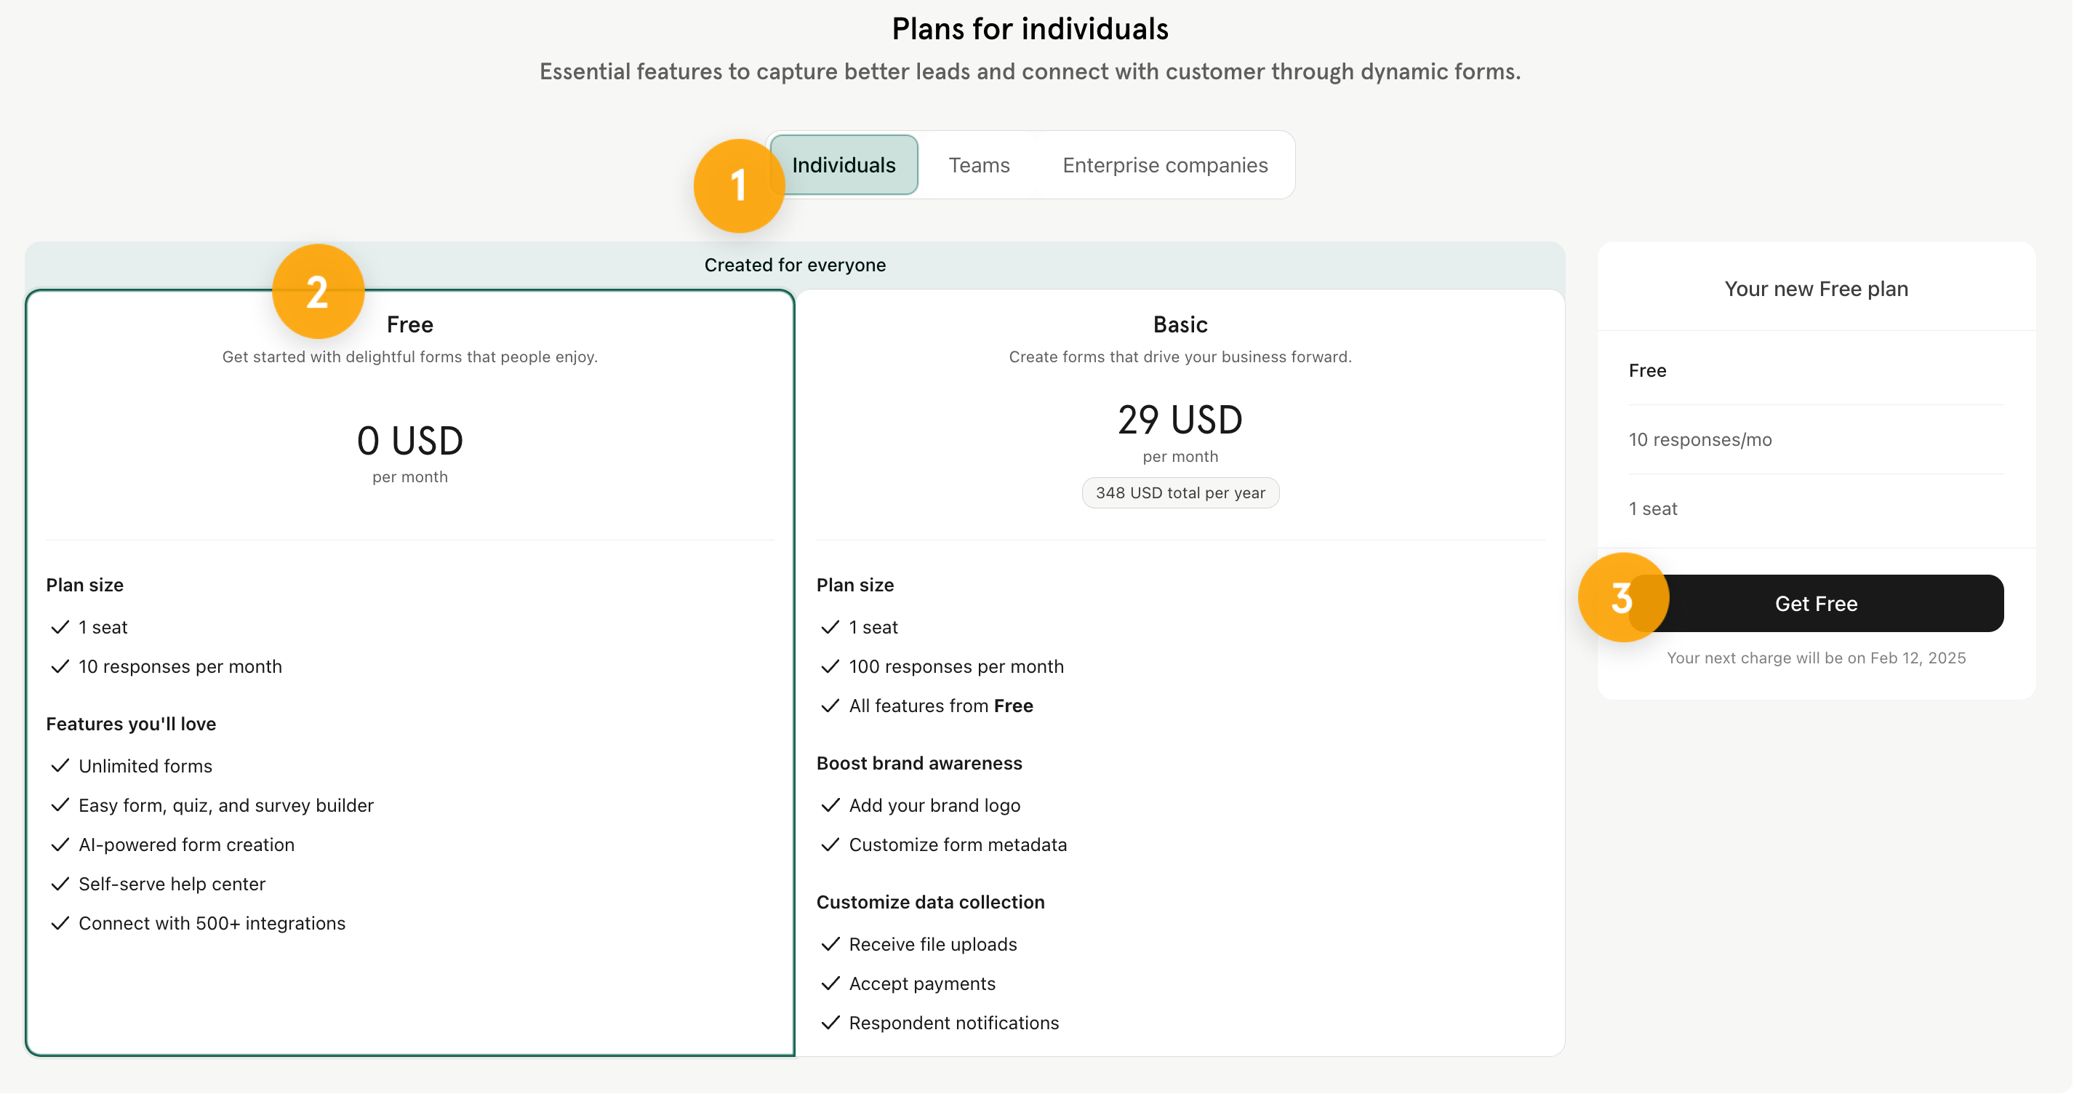Switch to the Teams tab

click(x=978, y=165)
